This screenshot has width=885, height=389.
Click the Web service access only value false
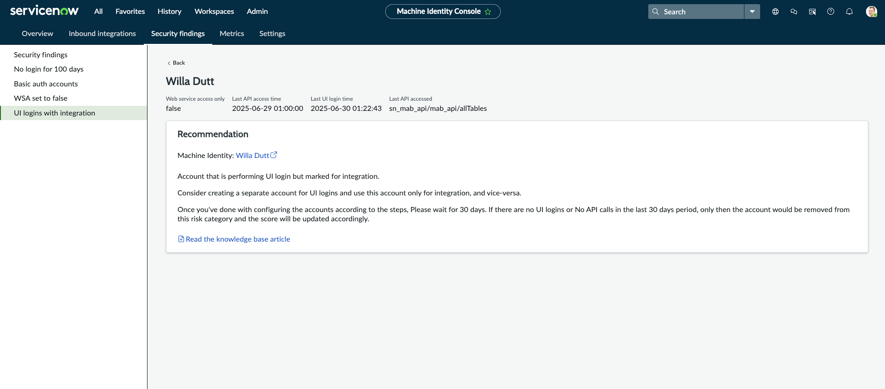coord(173,109)
